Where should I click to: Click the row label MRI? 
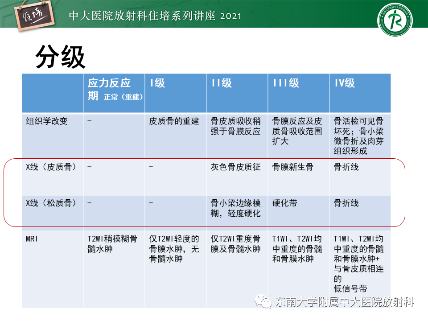click(x=32, y=239)
